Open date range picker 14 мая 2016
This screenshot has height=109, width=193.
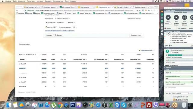click(55, 23)
